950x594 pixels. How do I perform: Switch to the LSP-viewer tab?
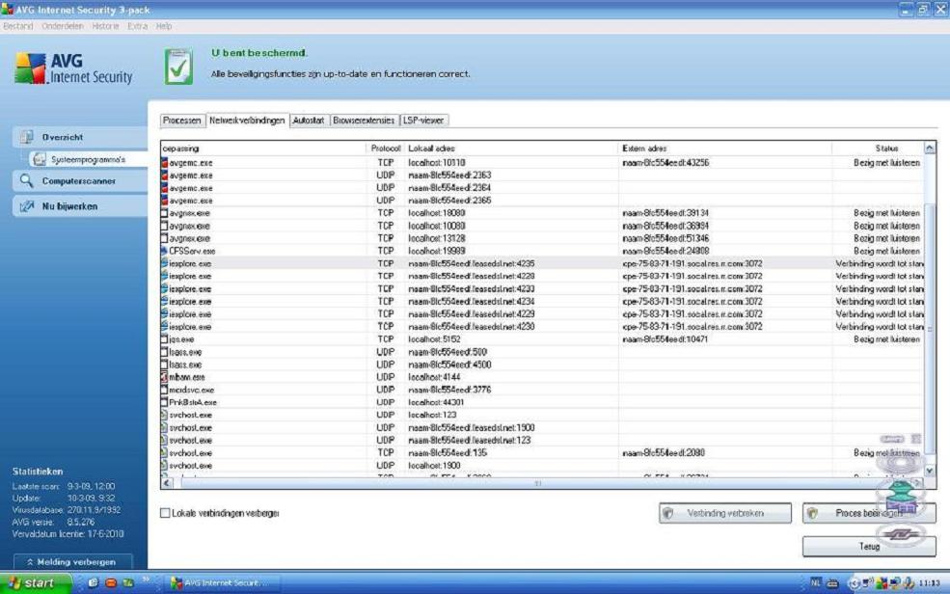click(x=423, y=121)
